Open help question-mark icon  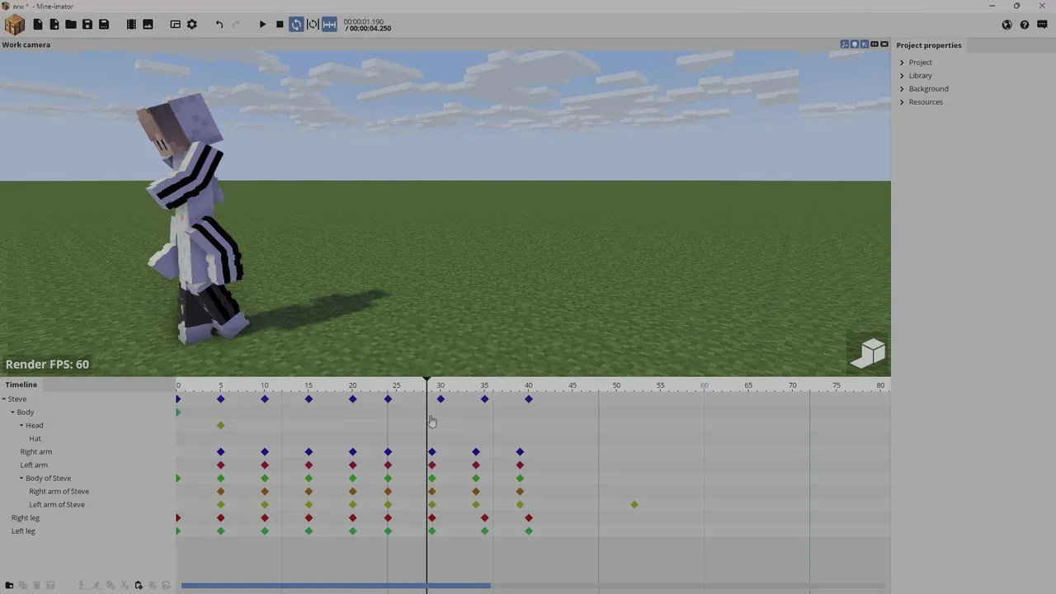pos(1025,25)
